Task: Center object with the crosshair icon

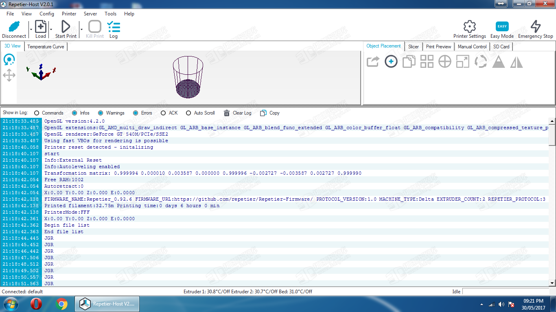Action: tap(445, 62)
